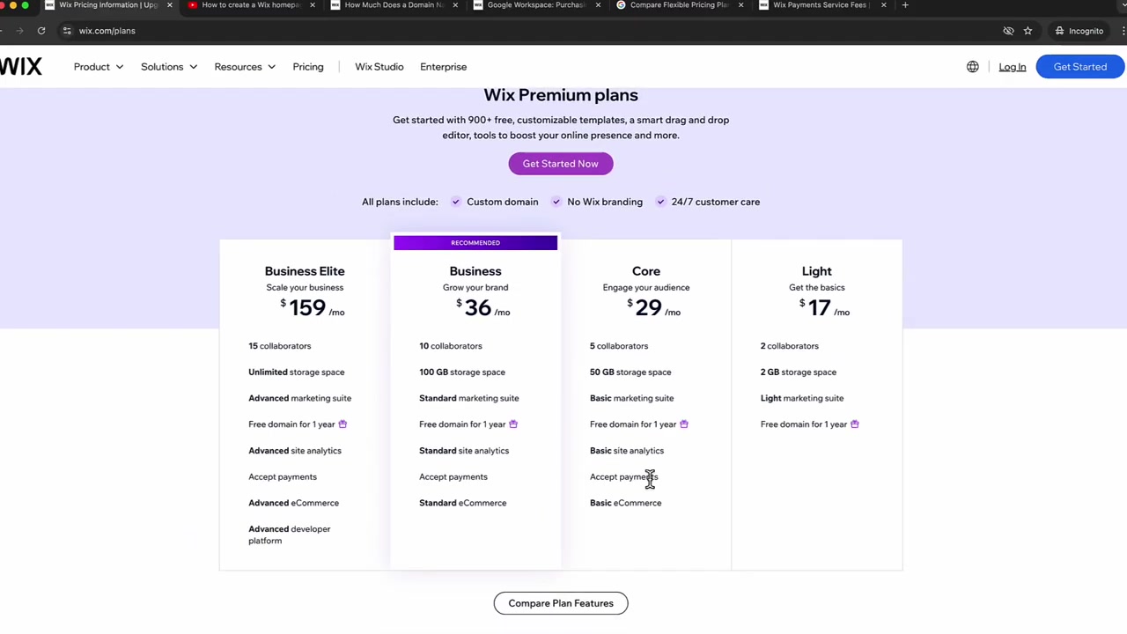Click the purple Get Started Now button

561,164
